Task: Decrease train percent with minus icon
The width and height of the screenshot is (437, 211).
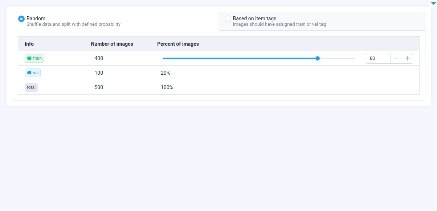Action: pyautogui.click(x=396, y=58)
